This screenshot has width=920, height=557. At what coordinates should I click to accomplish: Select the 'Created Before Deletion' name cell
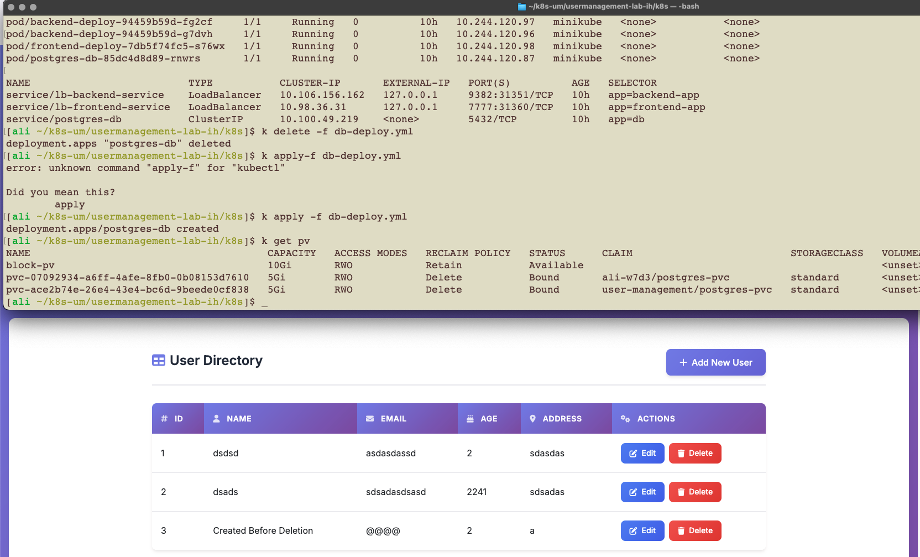pos(263,530)
